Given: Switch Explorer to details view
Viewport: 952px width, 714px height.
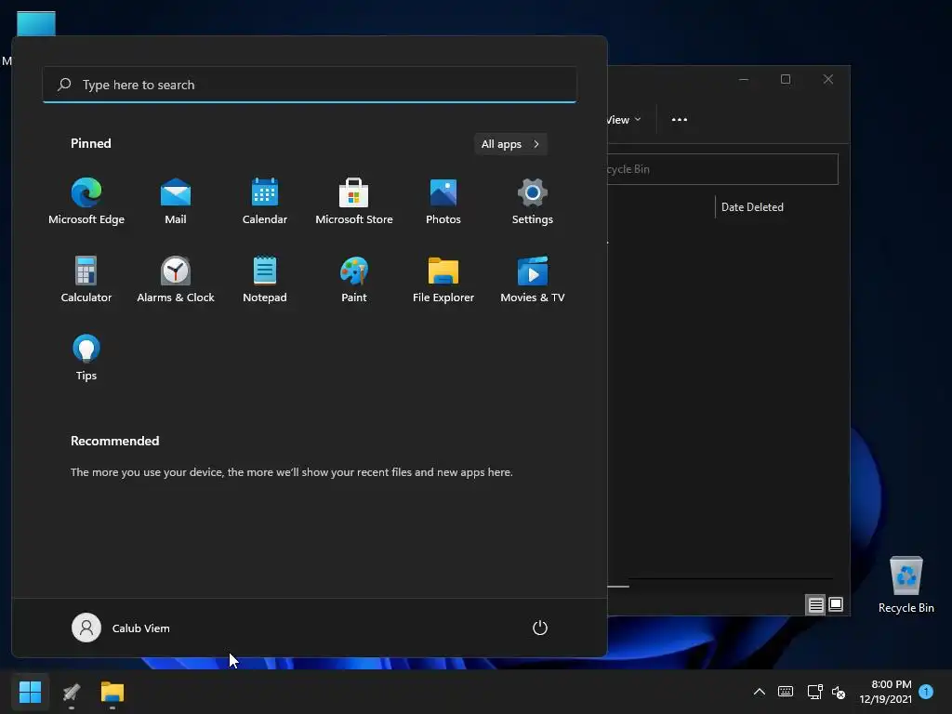Looking at the screenshot, I should 815,604.
